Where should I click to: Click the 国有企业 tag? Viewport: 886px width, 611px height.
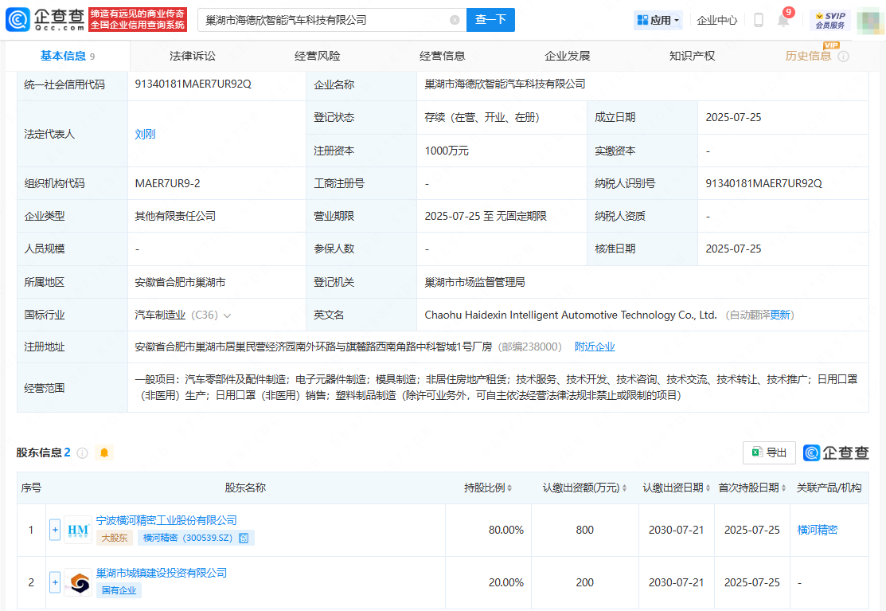click(119, 590)
